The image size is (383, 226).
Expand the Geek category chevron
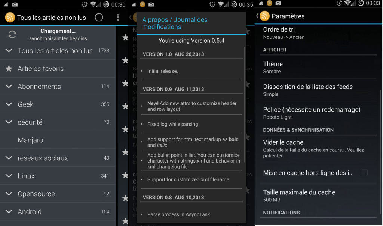9,104
